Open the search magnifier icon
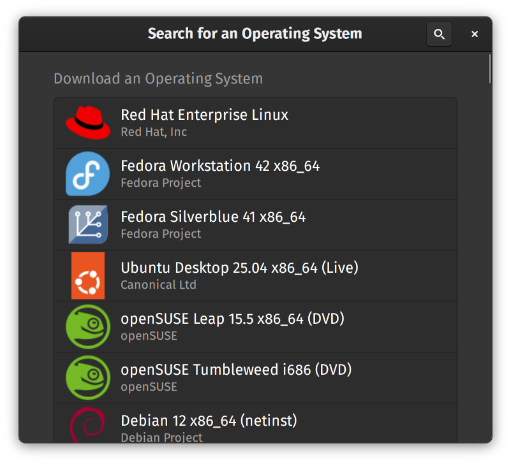Viewport: 511px width, 464px height. [439, 34]
